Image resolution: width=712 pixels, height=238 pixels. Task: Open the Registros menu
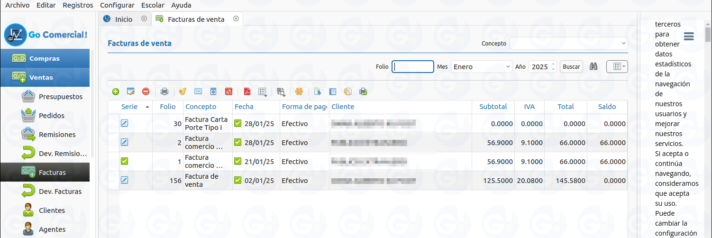(78, 5)
